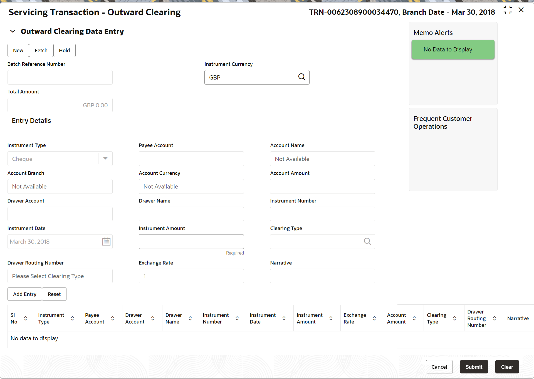Click Add Entry button
The height and width of the screenshot is (379, 534).
(x=24, y=294)
